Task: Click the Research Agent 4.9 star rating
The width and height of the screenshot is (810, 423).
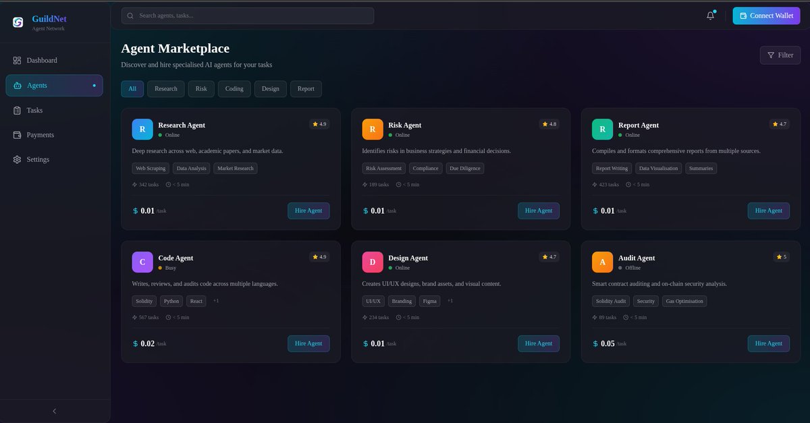Action: 319,124
